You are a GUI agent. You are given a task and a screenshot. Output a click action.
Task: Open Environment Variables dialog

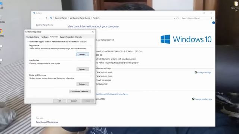pyautogui.click(x=80, y=92)
